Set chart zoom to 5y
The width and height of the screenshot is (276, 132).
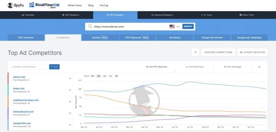111,76
